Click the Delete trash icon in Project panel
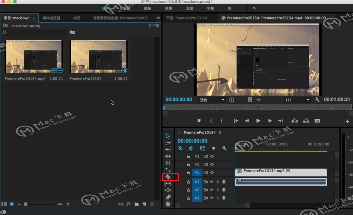The image size is (353, 215). [x=152, y=204]
